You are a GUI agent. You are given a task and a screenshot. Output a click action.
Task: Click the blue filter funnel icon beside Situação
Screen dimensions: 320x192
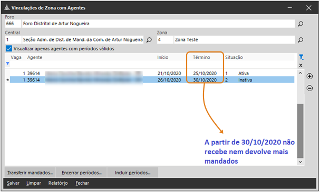click(x=301, y=57)
